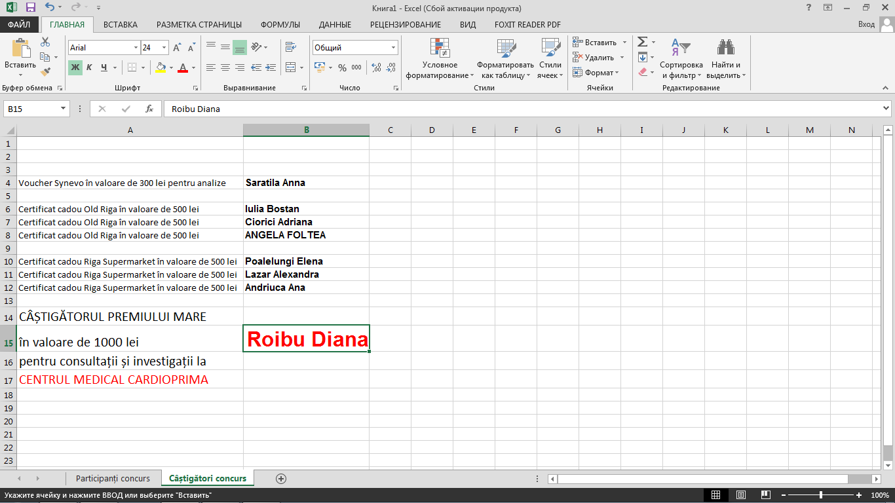Click the Cut scissors icon

tap(45, 42)
